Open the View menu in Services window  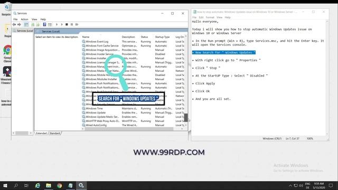pyautogui.click(x=34, y=20)
